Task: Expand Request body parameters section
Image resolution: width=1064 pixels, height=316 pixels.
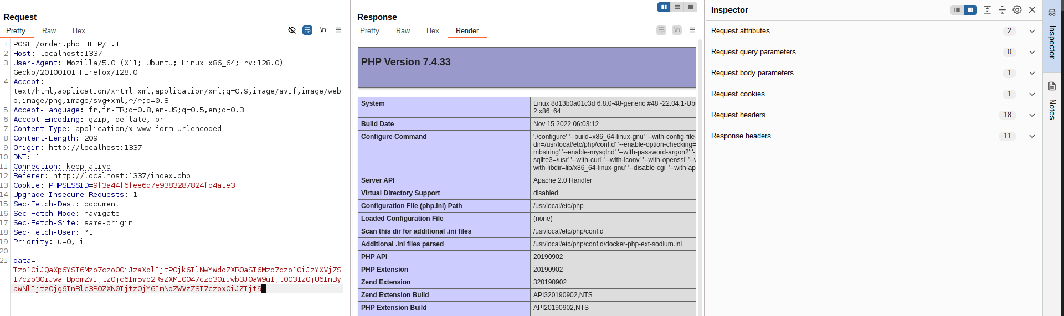Action: coord(1032,73)
